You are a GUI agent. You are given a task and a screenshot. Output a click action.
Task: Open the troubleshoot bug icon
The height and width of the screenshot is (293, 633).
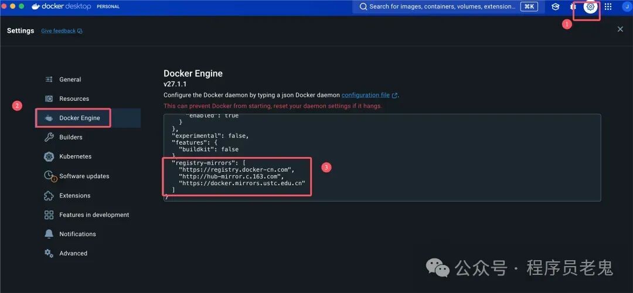(x=573, y=7)
